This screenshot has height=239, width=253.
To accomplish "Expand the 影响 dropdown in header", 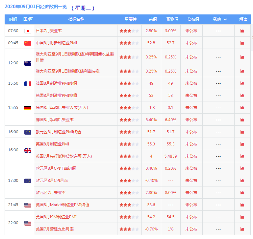I will pos(220,19).
